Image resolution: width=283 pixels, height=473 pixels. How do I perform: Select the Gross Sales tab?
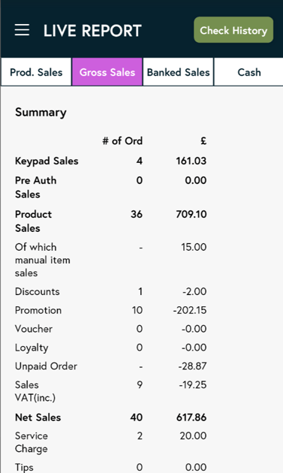[x=107, y=72]
